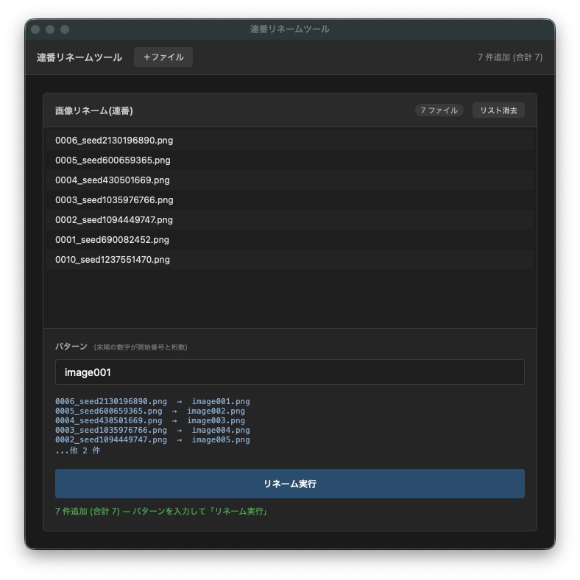Select the row 0005_seed600659365.png
Viewport: 580px width, 580px height.
point(289,160)
